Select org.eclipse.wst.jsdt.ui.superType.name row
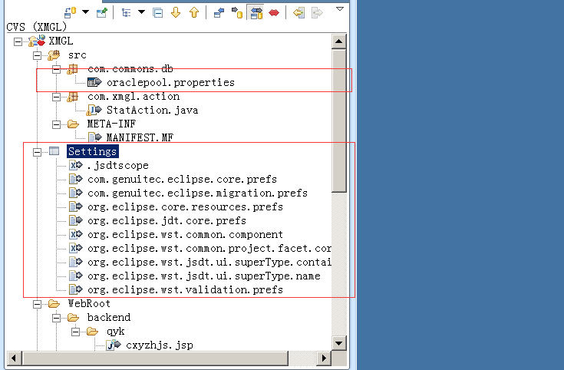564x370 pixels. point(203,276)
